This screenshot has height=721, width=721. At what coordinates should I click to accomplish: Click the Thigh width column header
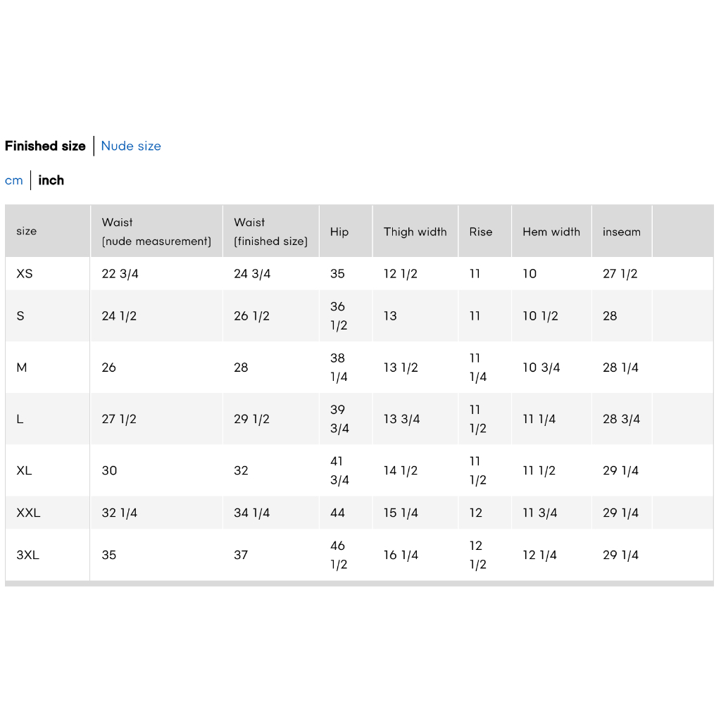tap(415, 231)
